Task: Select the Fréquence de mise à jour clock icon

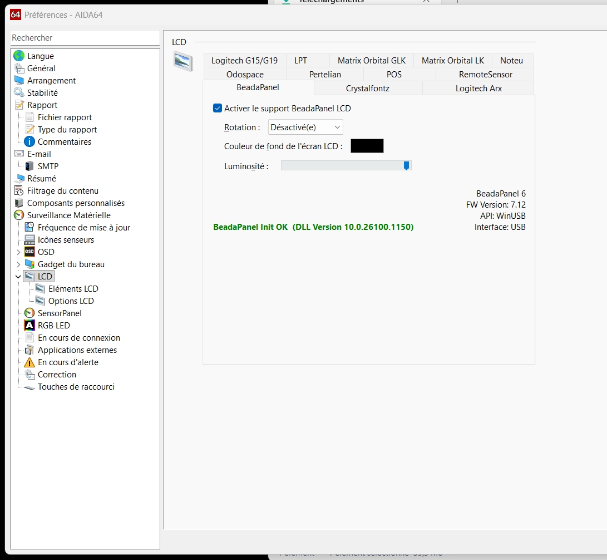Action: coord(29,227)
